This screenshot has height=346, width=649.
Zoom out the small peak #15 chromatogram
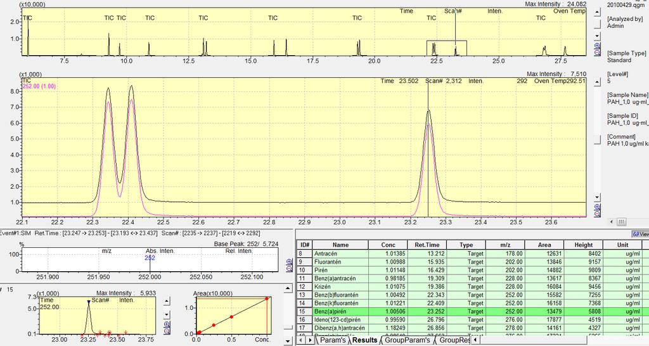[167, 331]
